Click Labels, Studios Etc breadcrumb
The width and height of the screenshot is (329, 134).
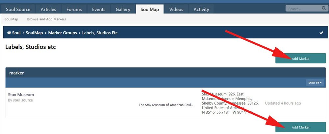100,33
